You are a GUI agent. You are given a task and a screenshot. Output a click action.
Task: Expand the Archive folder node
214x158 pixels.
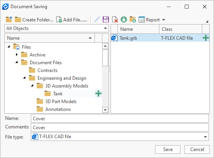17,54
